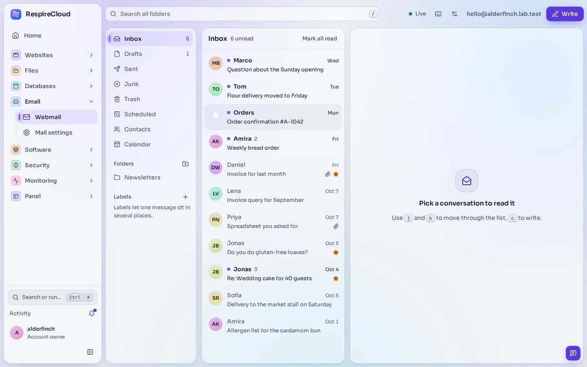Click the Scheduled folder icon
The height and width of the screenshot is (367, 587).
point(117,114)
